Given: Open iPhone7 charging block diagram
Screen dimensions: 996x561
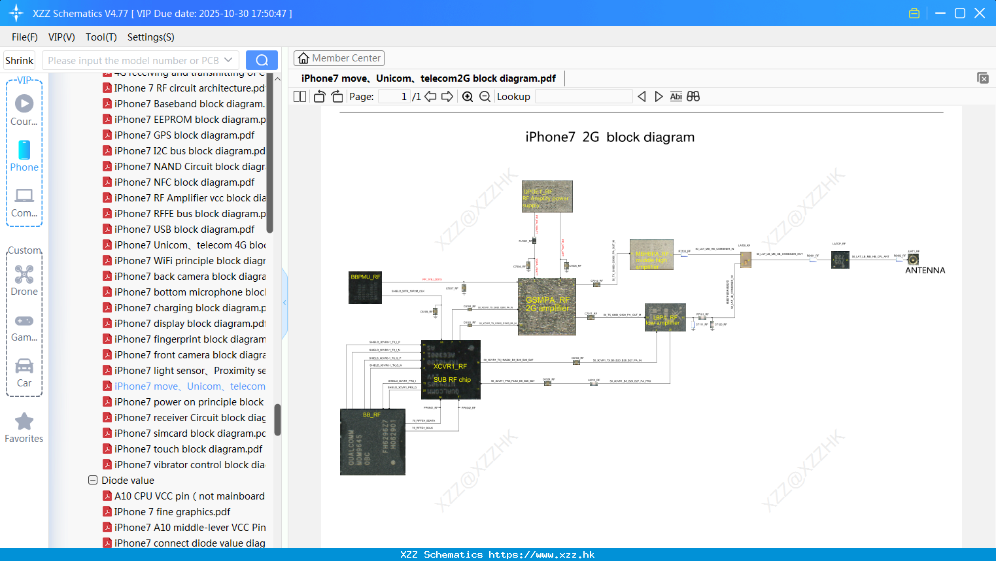Looking at the screenshot, I should 184,308.
